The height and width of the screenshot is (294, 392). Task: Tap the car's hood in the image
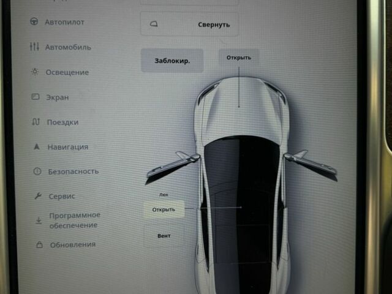pos(239,104)
